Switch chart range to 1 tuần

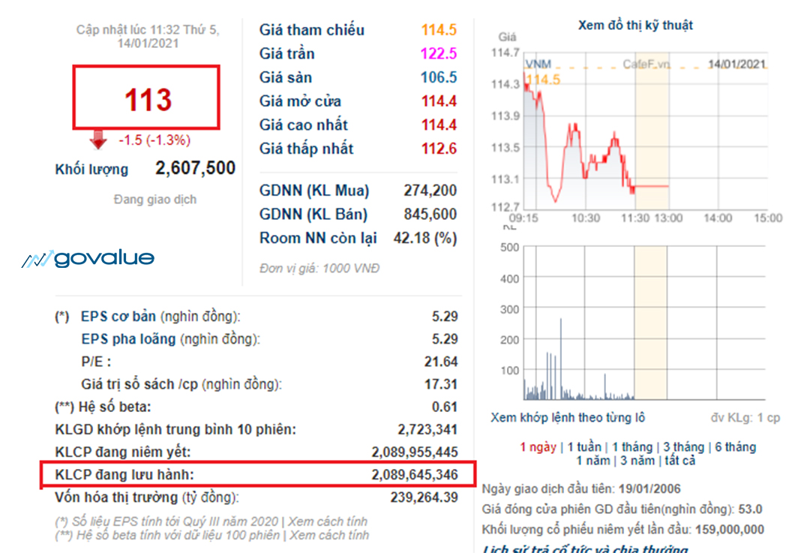point(585,447)
